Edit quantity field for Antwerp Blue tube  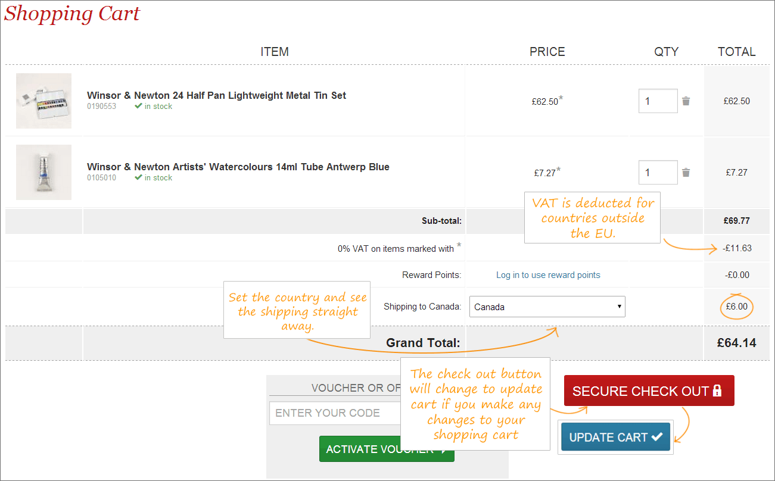click(x=658, y=173)
